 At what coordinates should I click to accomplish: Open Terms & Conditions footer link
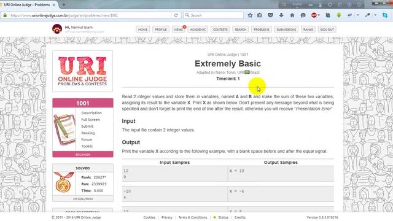pyautogui.click(x=193, y=217)
